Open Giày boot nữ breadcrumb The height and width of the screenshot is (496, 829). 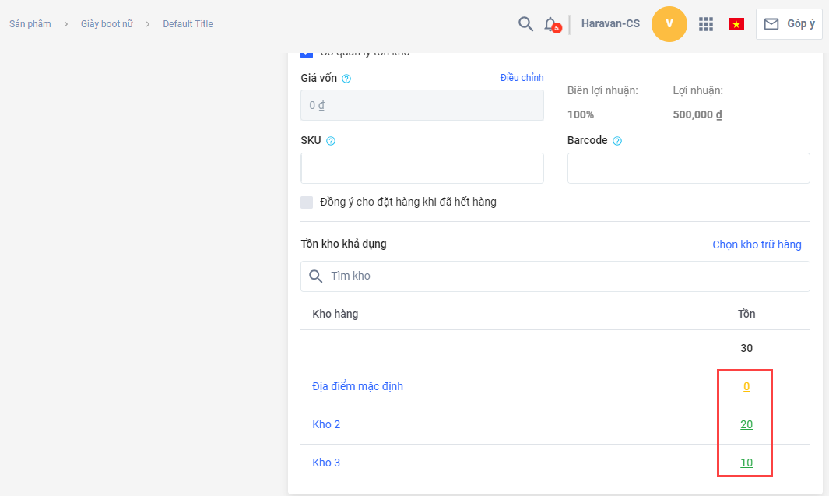coord(107,24)
